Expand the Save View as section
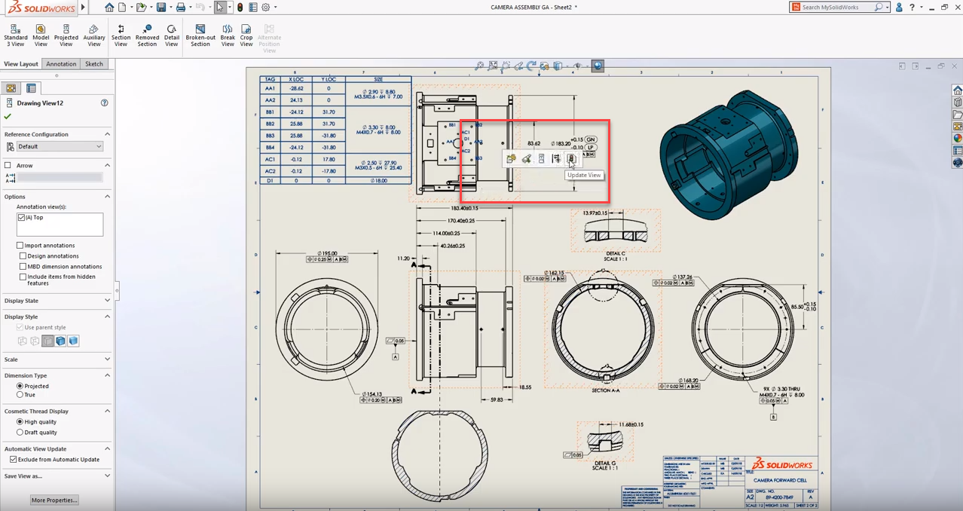 click(107, 476)
